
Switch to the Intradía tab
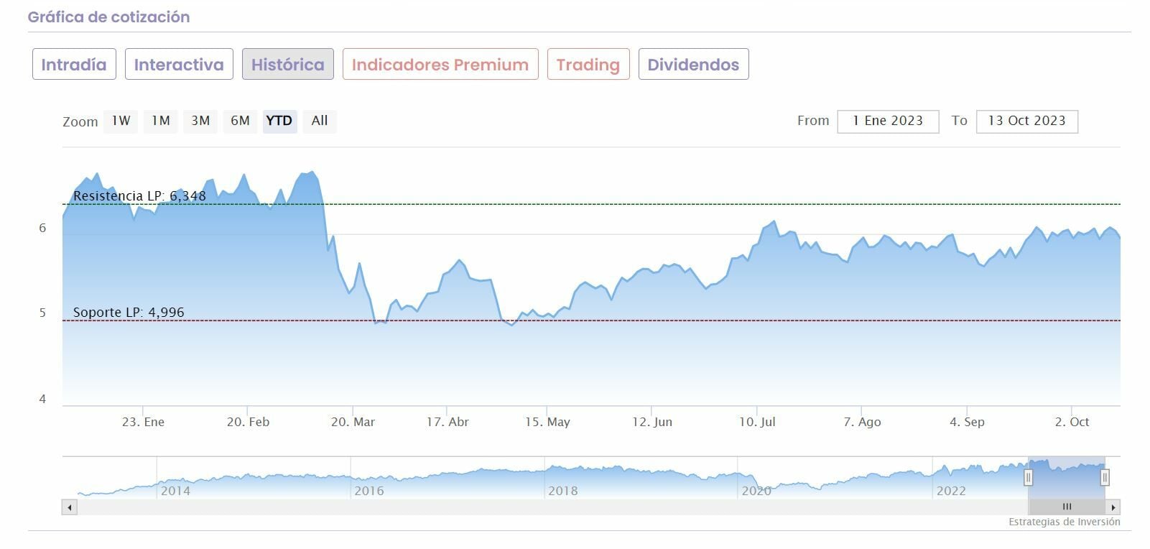(74, 65)
